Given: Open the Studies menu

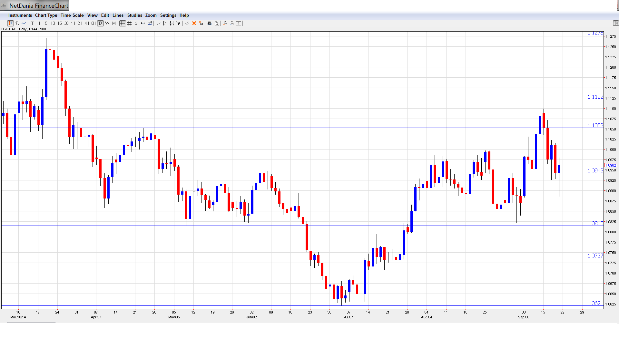Looking at the screenshot, I should (x=134, y=15).
